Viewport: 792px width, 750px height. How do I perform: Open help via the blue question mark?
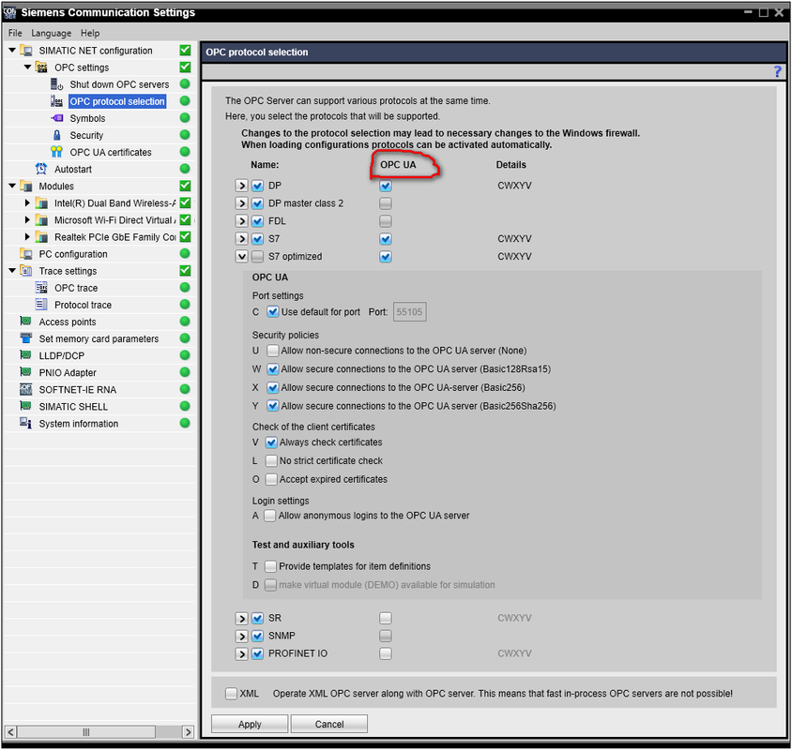(778, 71)
